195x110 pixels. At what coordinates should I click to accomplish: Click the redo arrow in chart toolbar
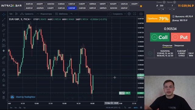coord(76,14)
